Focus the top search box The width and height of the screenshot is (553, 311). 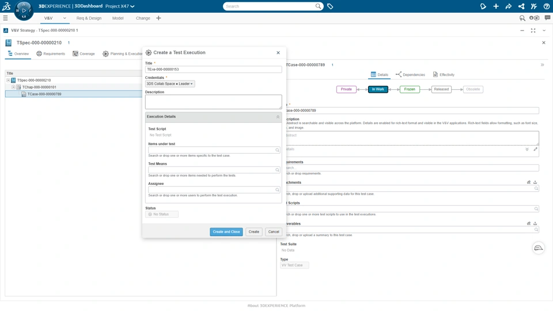pyautogui.click(x=270, y=6)
